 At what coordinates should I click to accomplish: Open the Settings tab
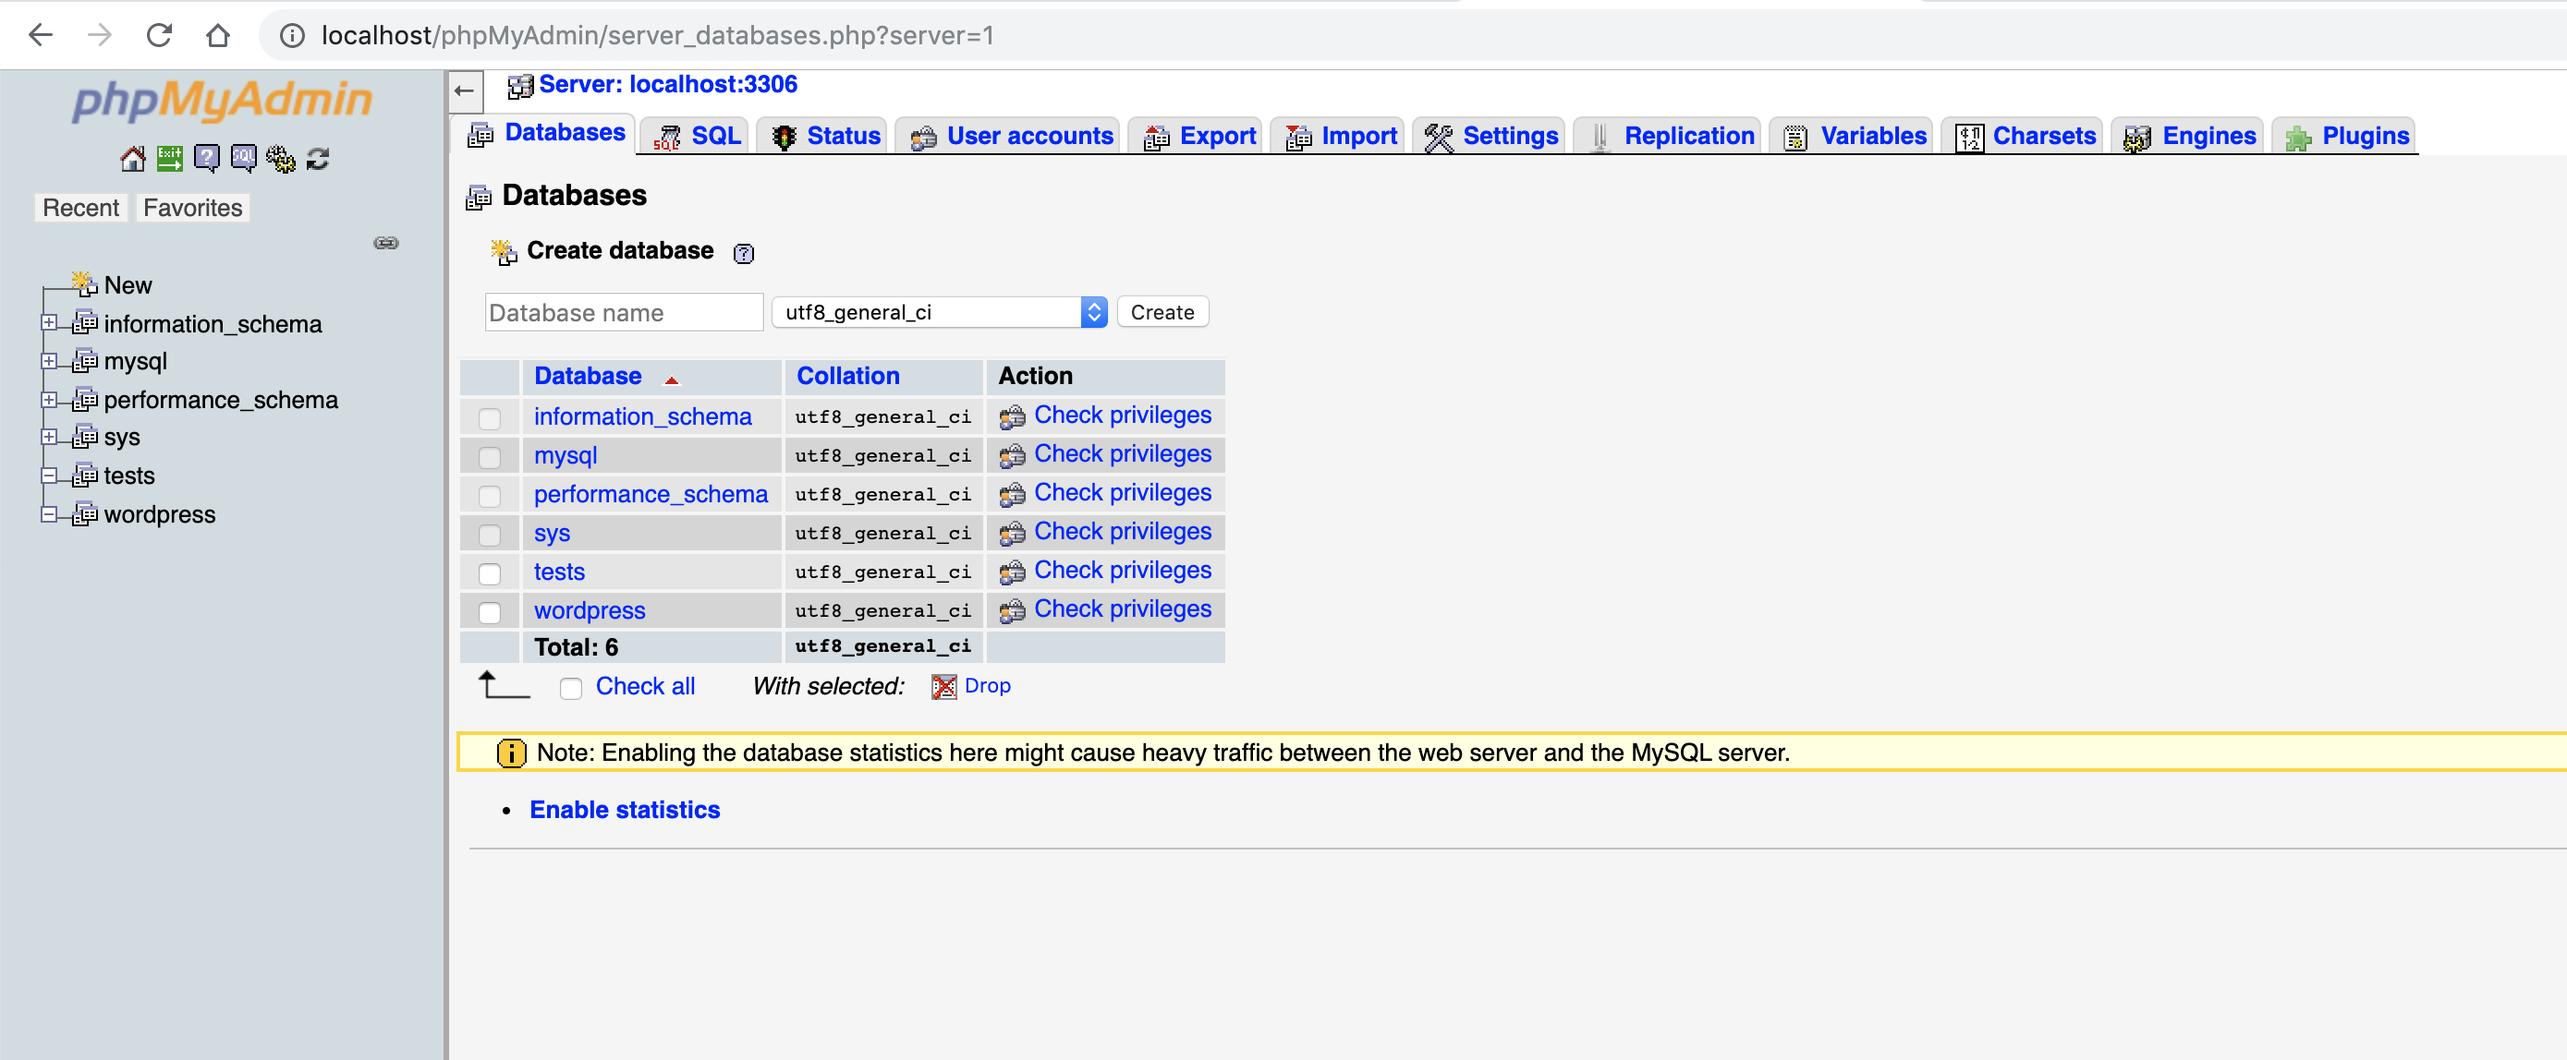[1490, 136]
